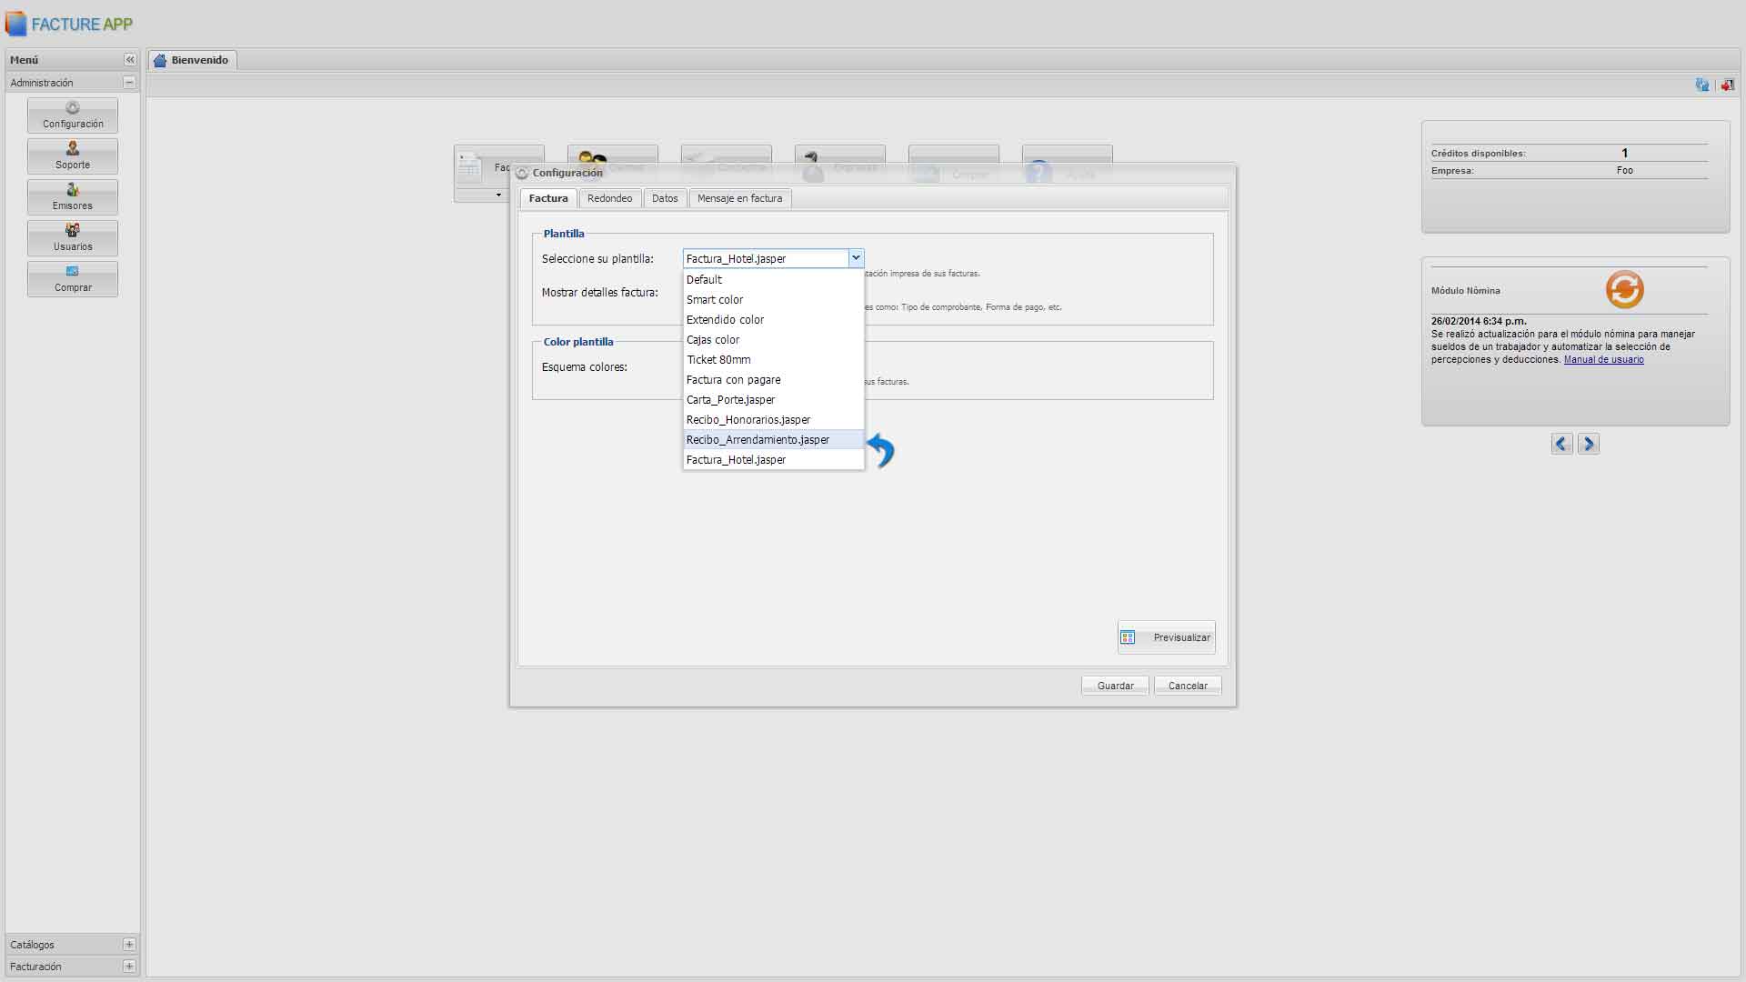Screen dimensions: 1746x982
Task: Go to the previous news panel arrow
Action: click(x=1561, y=444)
